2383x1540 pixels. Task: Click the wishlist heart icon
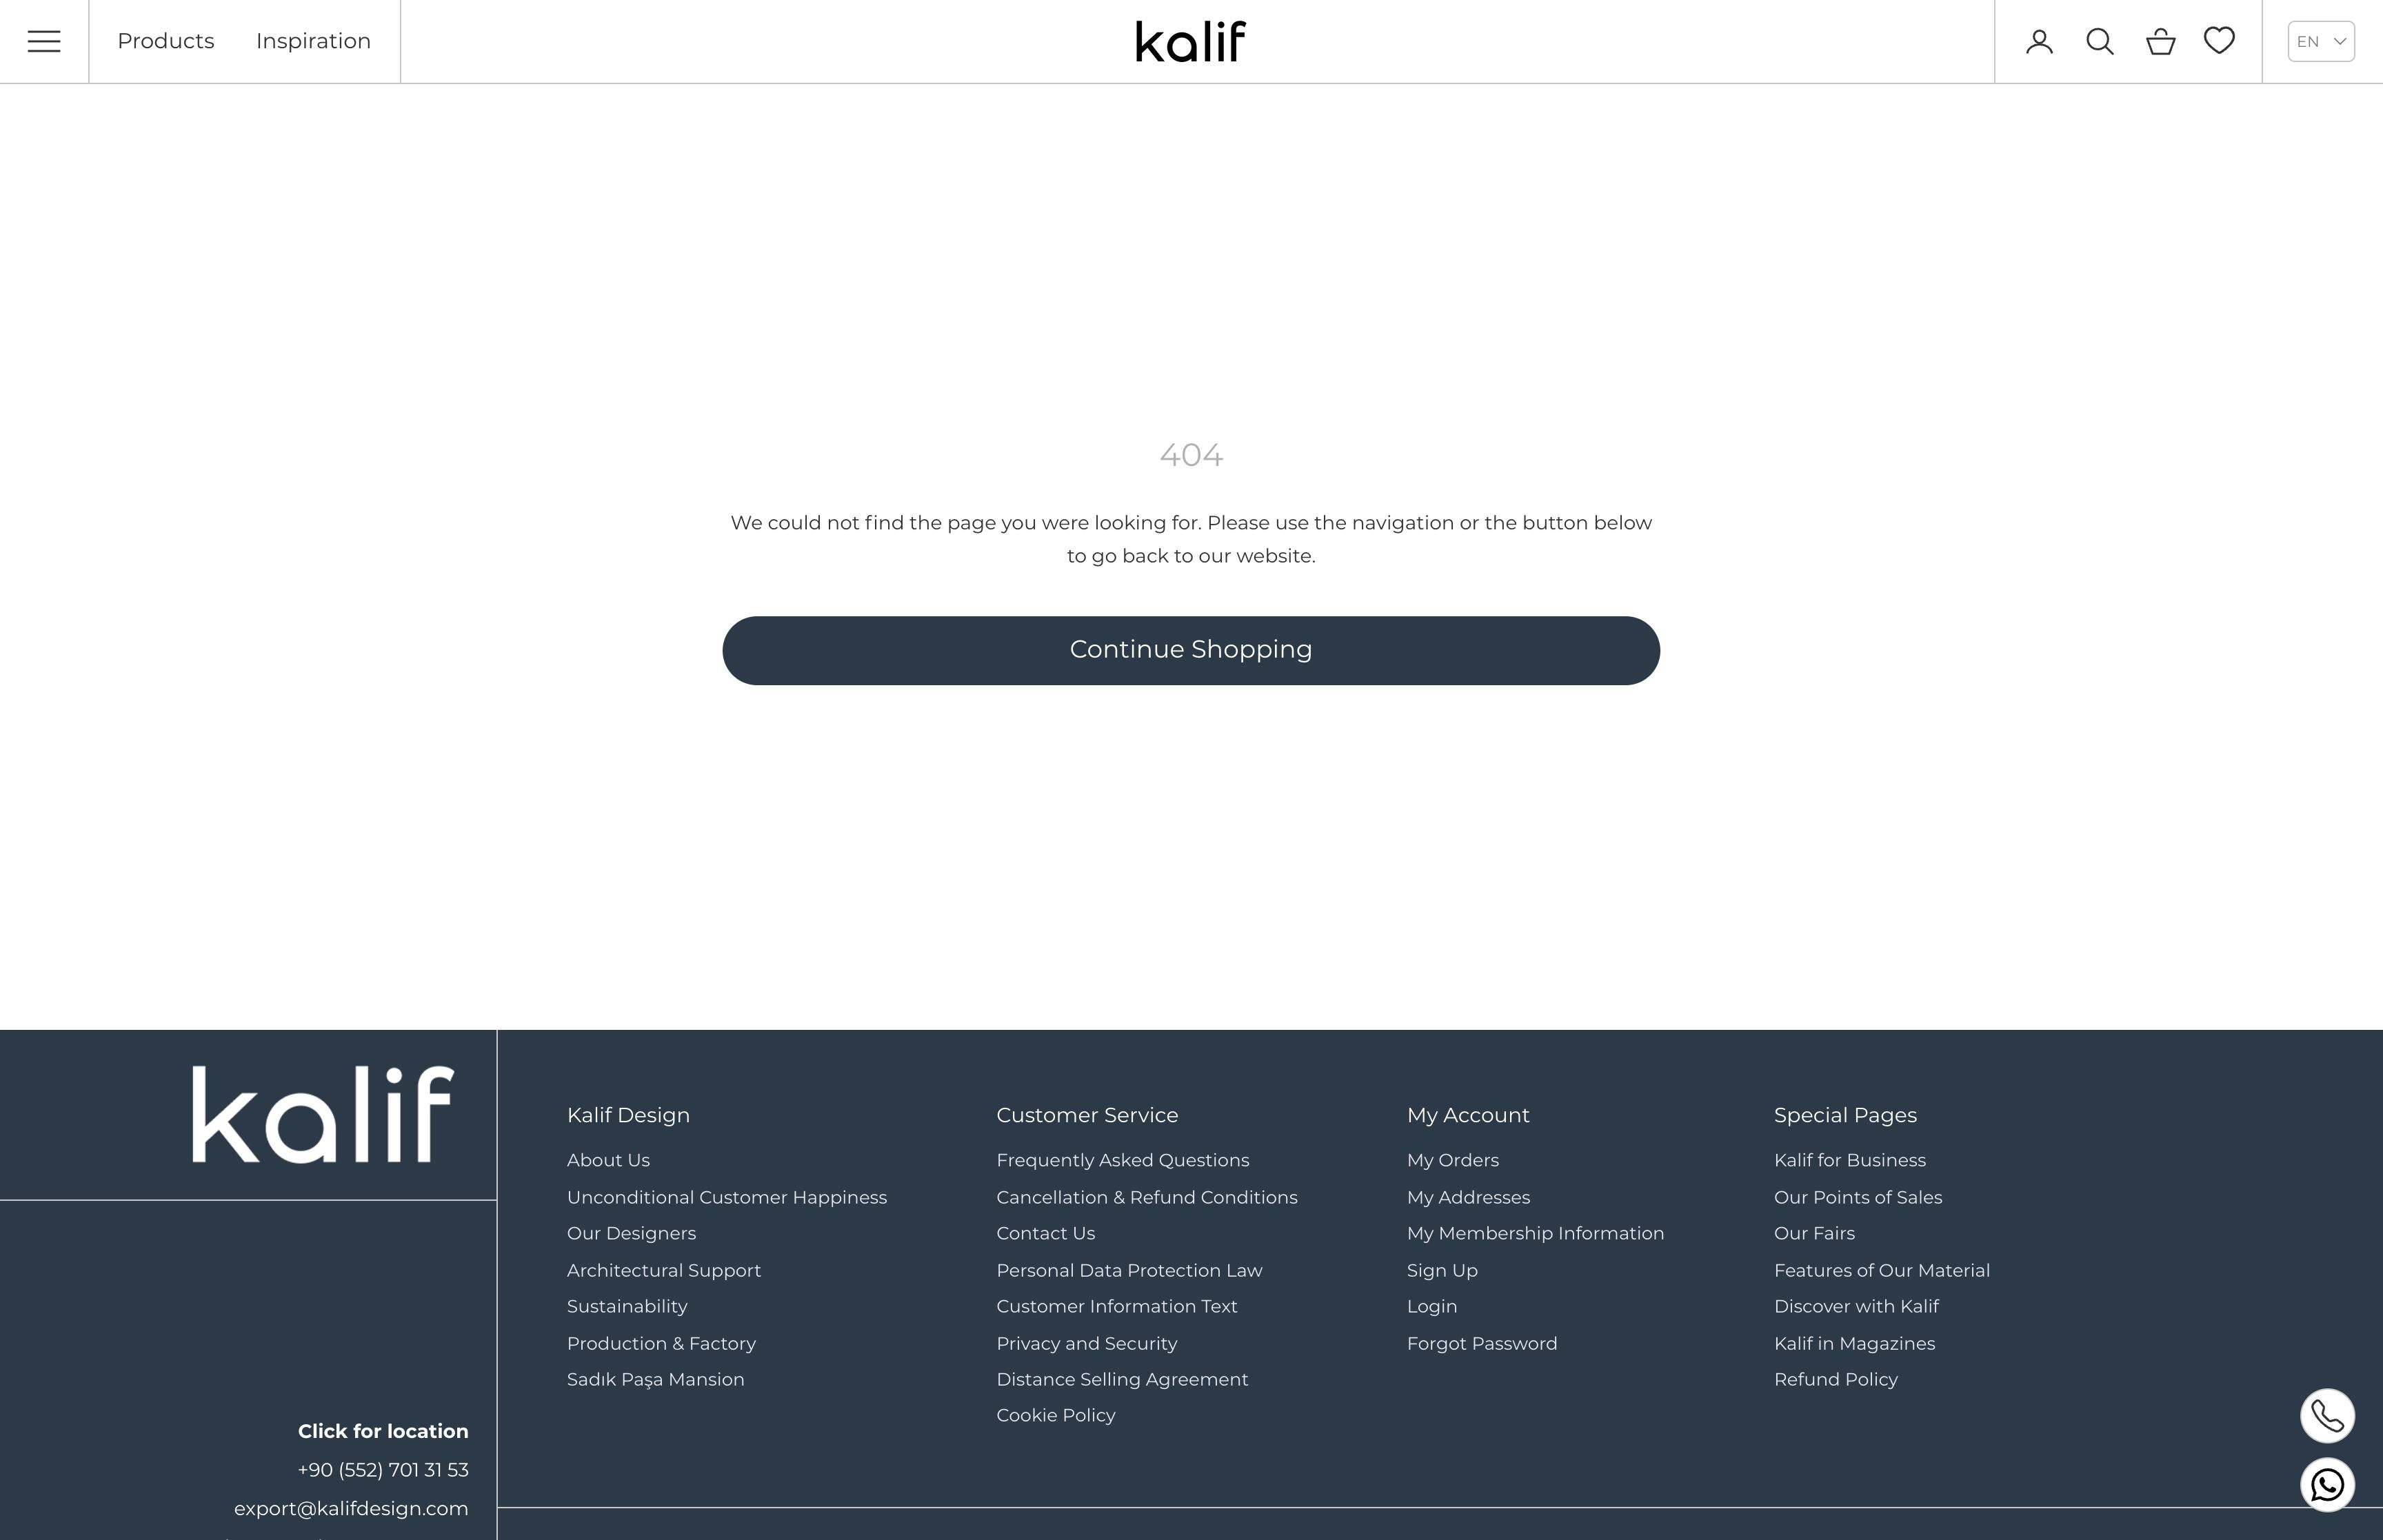[x=2220, y=41]
